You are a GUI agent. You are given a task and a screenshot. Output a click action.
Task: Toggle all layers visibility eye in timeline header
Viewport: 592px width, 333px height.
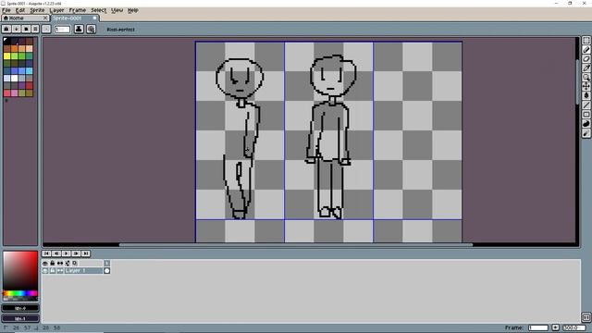coord(45,263)
